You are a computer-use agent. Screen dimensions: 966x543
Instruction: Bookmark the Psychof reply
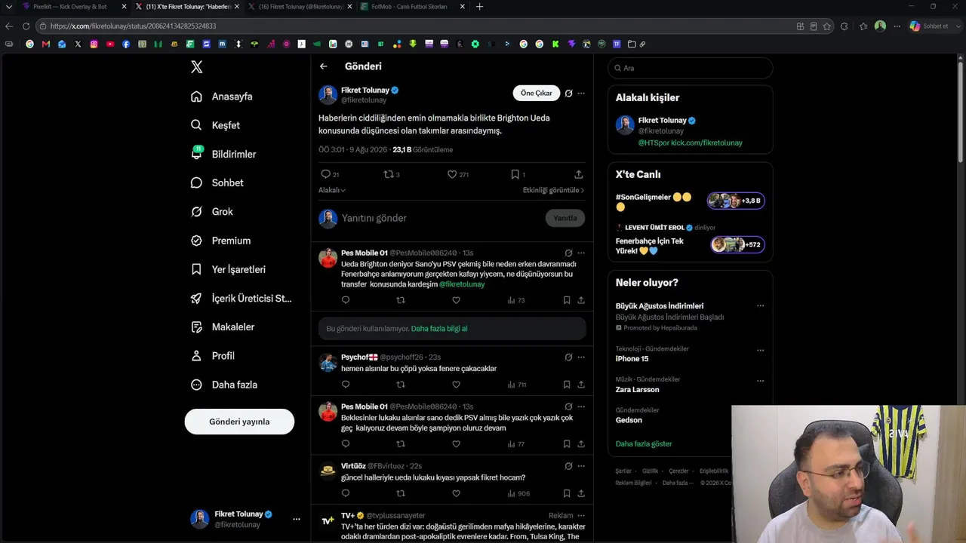[567, 385]
